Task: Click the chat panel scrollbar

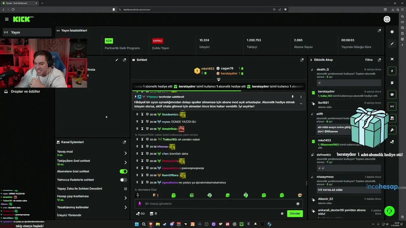Action: tap(306, 183)
